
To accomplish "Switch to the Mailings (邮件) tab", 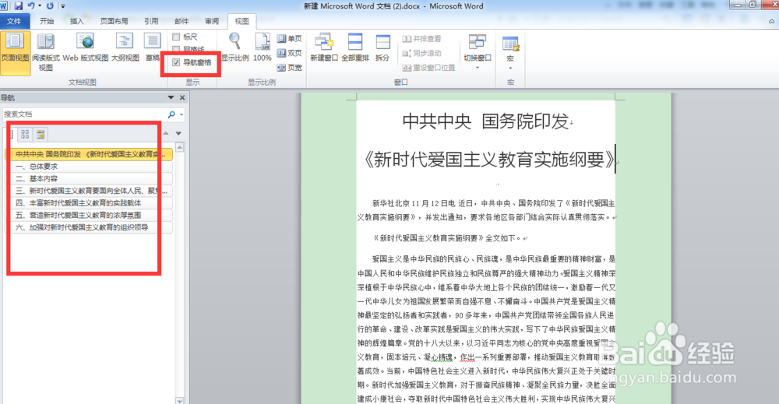I will [x=182, y=21].
